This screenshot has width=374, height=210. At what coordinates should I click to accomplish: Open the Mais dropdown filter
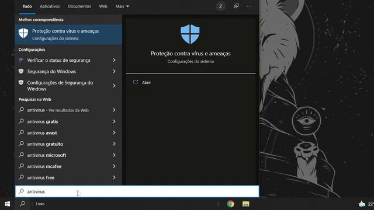point(122,6)
